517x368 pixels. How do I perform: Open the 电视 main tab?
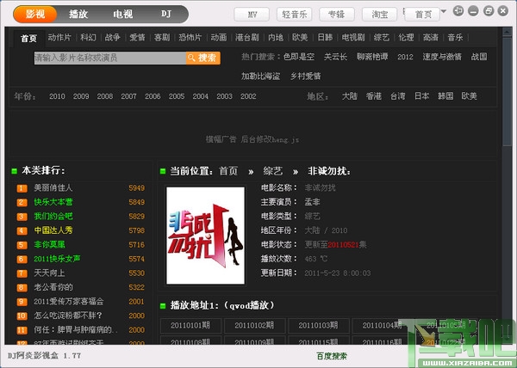click(122, 14)
